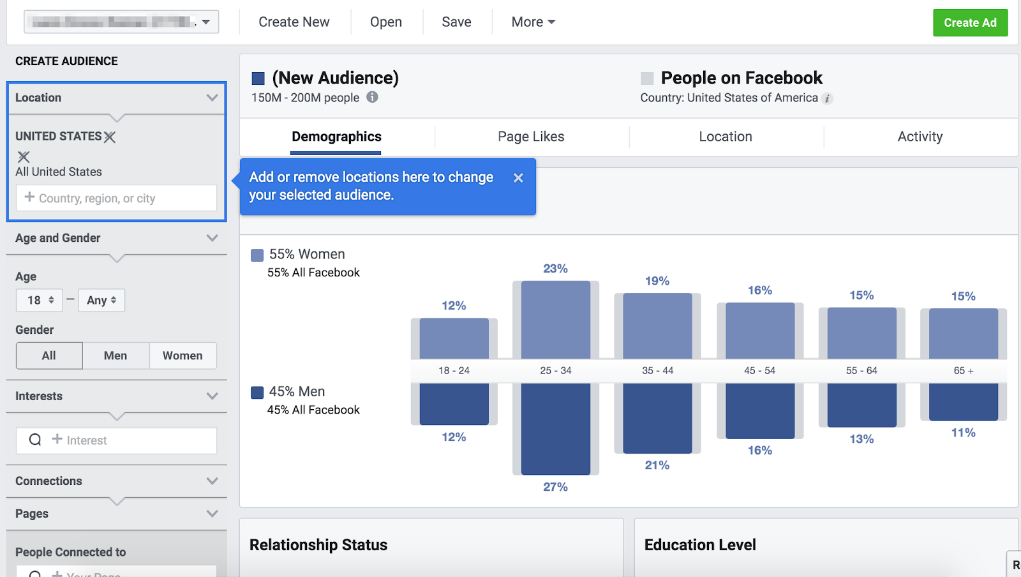Viewport: 1021px width, 577px height.
Task: Select Women gender option
Action: click(183, 356)
